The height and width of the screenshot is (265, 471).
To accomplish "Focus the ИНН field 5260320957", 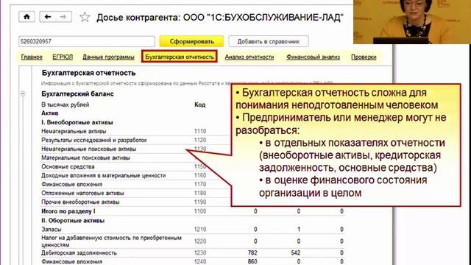I will coord(87,41).
